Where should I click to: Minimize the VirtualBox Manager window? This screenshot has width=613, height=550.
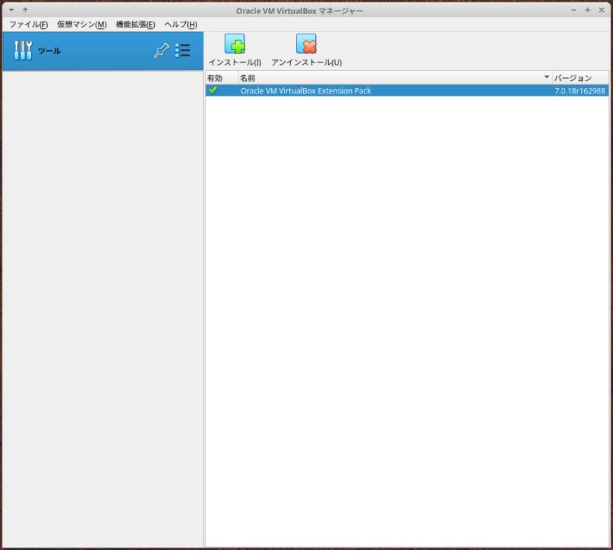(x=574, y=10)
